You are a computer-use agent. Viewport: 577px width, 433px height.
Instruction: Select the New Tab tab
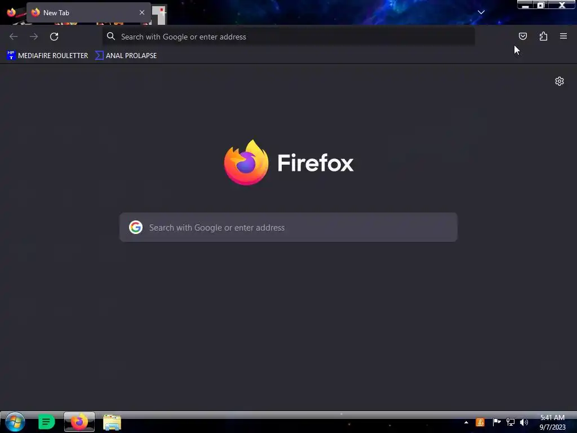88,12
